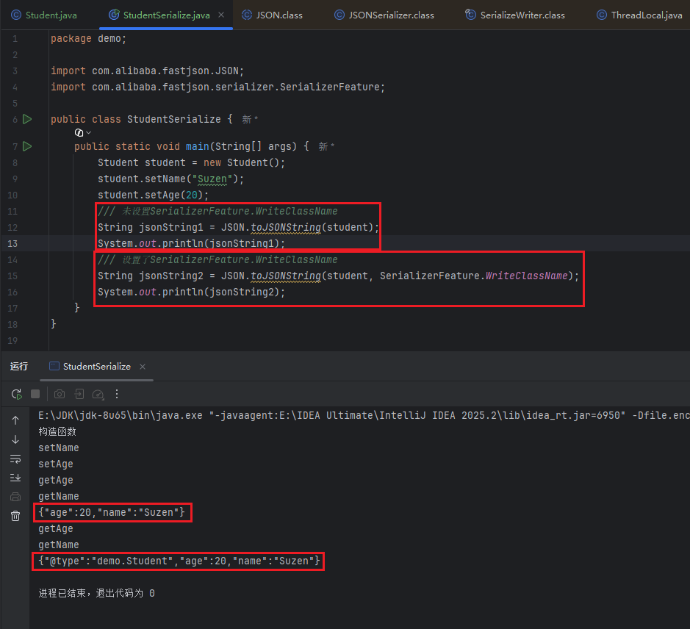Click the restore layout exit icon

[x=79, y=394]
